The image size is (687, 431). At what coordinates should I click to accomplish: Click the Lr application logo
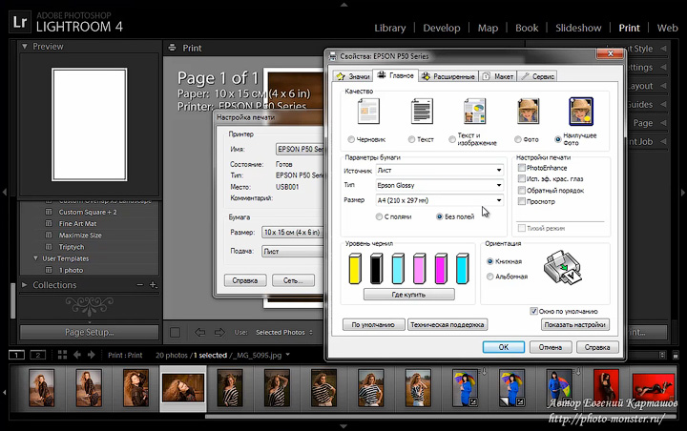click(20, 22)
